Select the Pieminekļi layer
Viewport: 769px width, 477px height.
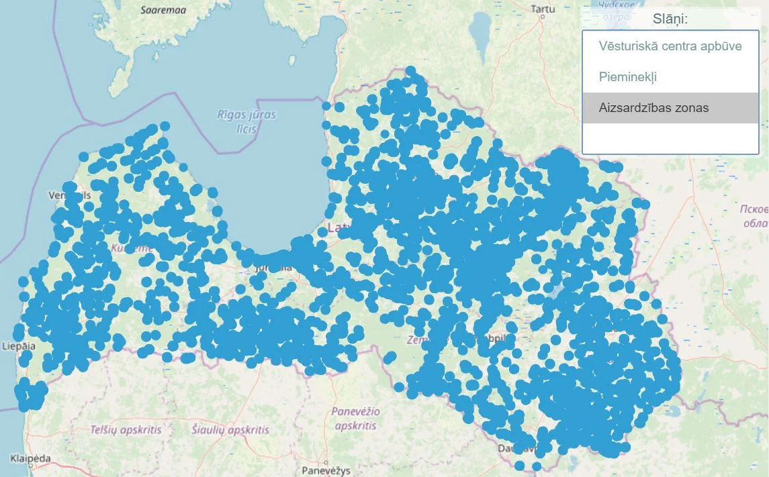tap(670, 77)
